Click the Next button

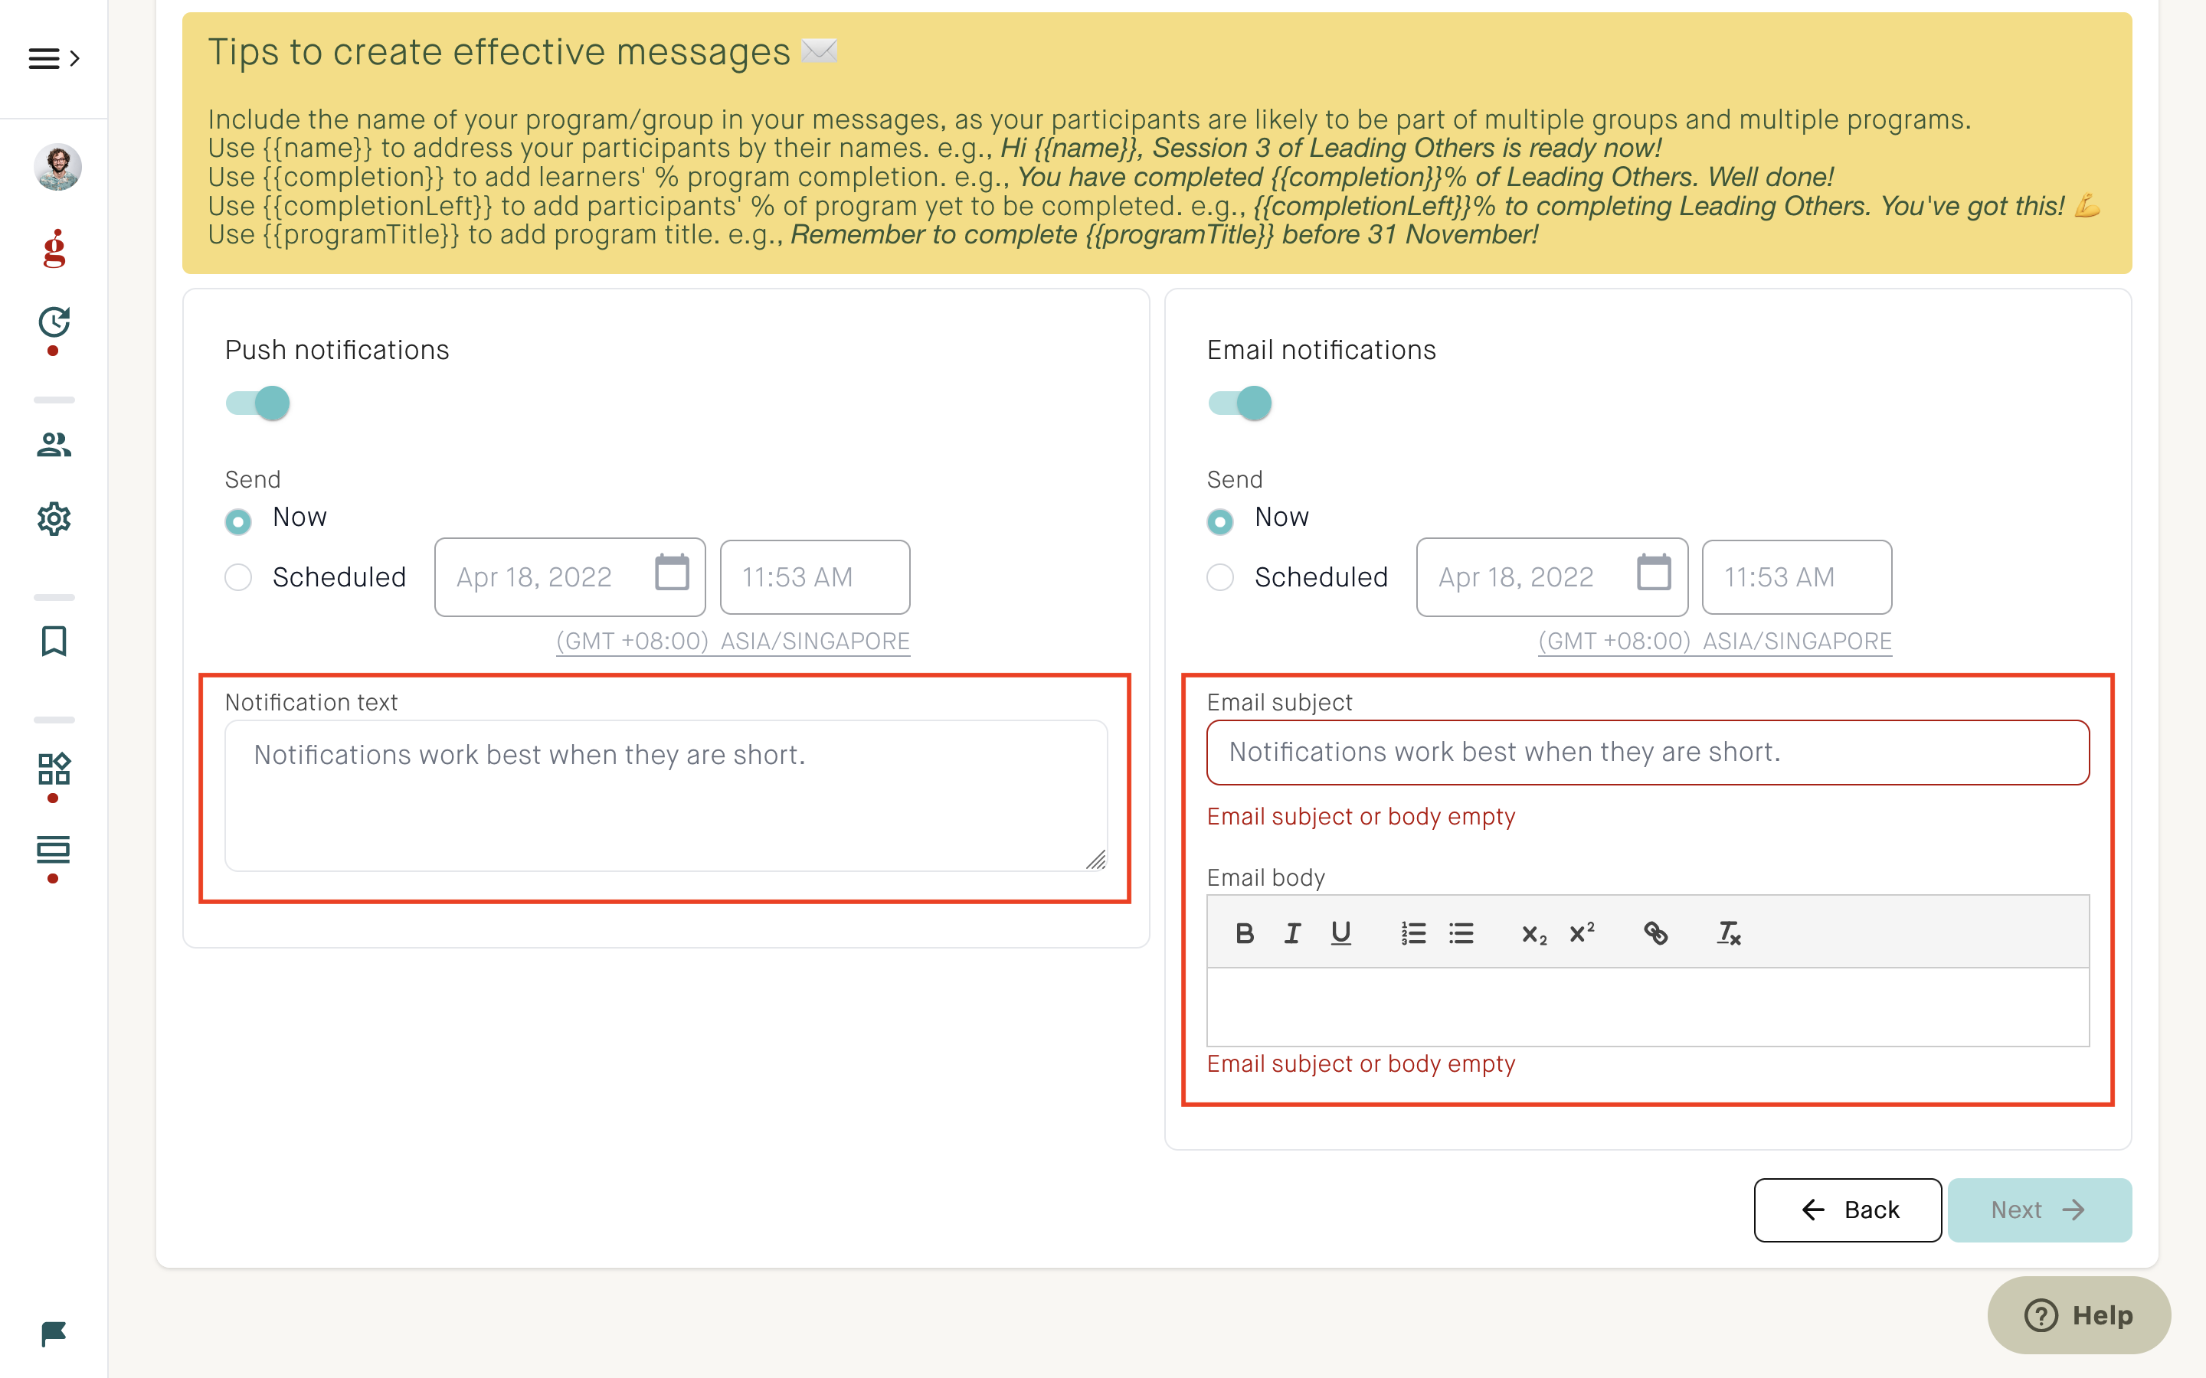click(2040, 1210)
